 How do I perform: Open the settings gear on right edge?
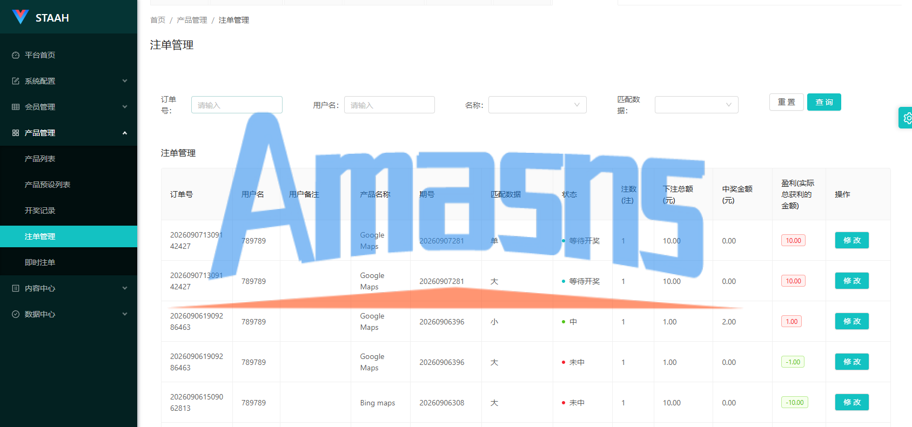point(907,118)
